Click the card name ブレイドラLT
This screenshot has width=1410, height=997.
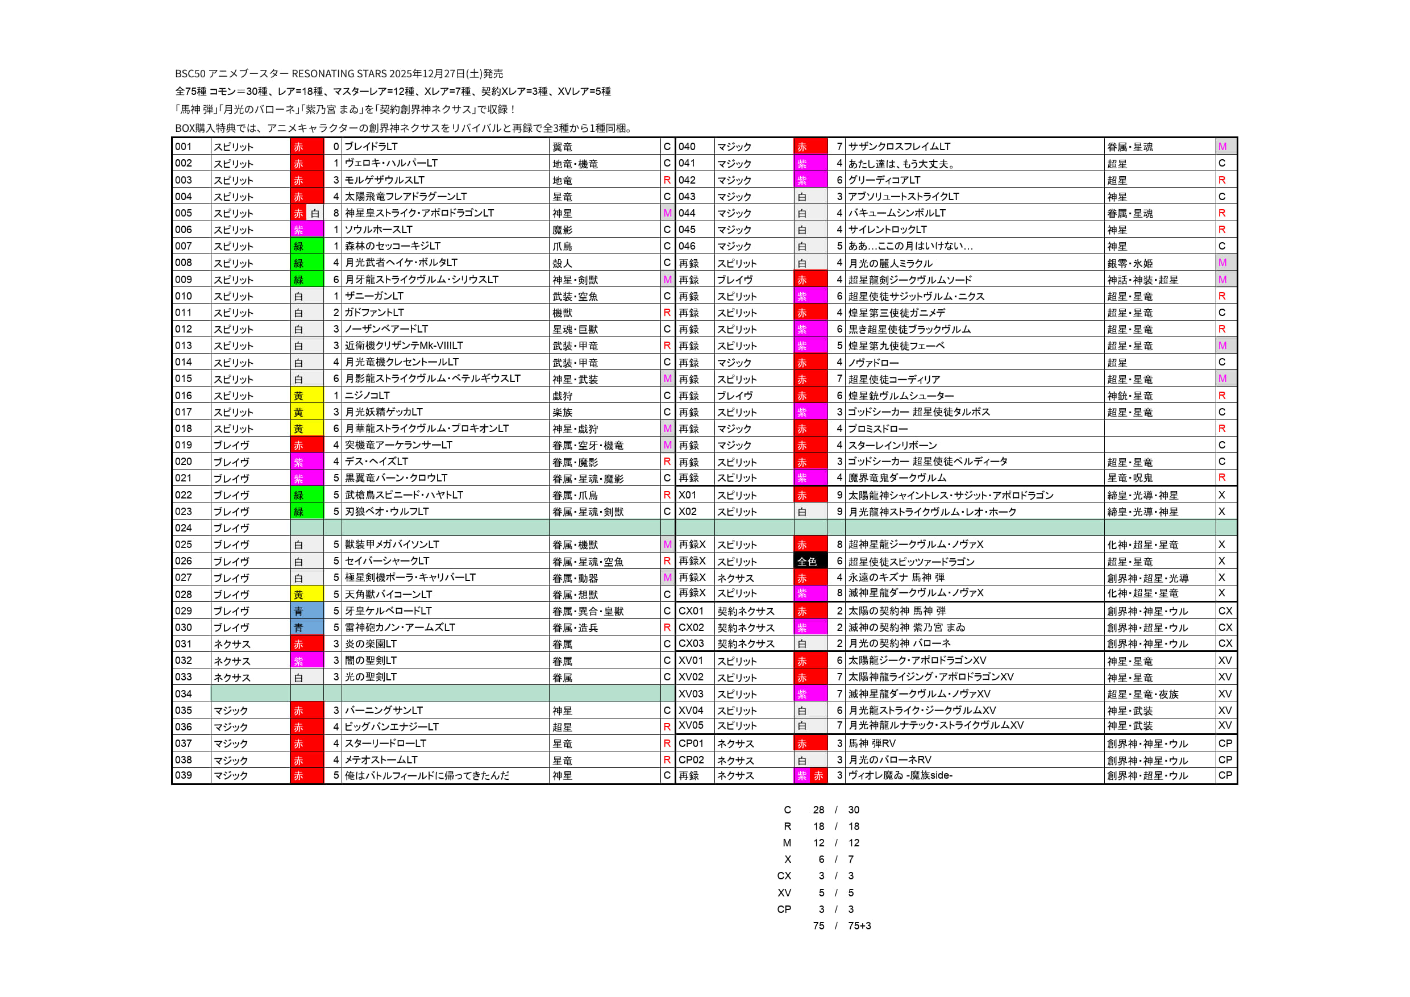point(371,147)
